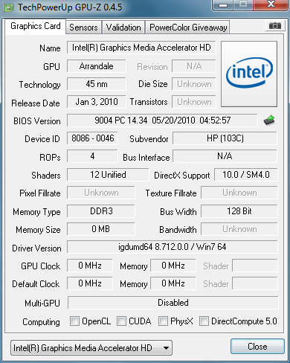Image resolution: width=290 pixels, height=363 pixels.
Task: Click the Device ID field 8086 - 0046
Action: (x=92, y=138)
